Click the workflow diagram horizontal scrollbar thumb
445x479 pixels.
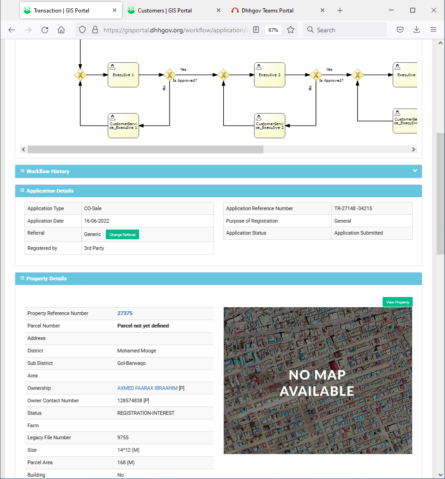[146, 149]
